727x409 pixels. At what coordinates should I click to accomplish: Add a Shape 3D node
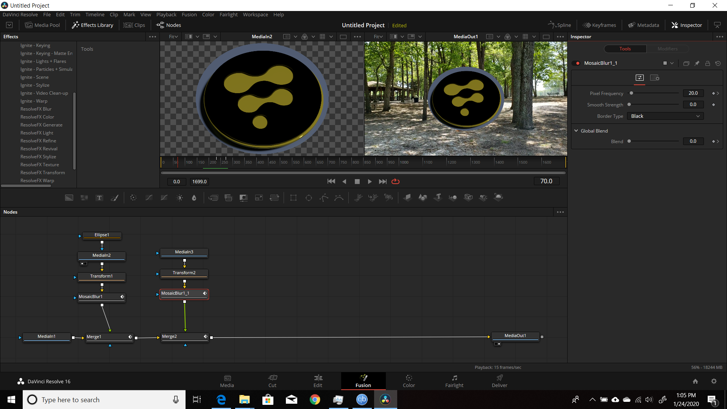[x=423, y=197]
